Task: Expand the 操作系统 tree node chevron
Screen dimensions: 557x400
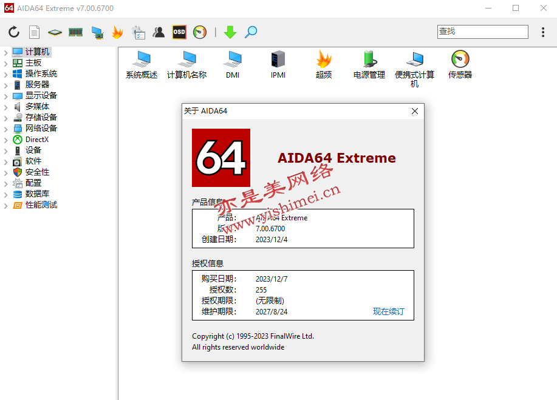Action: (5, 75)
